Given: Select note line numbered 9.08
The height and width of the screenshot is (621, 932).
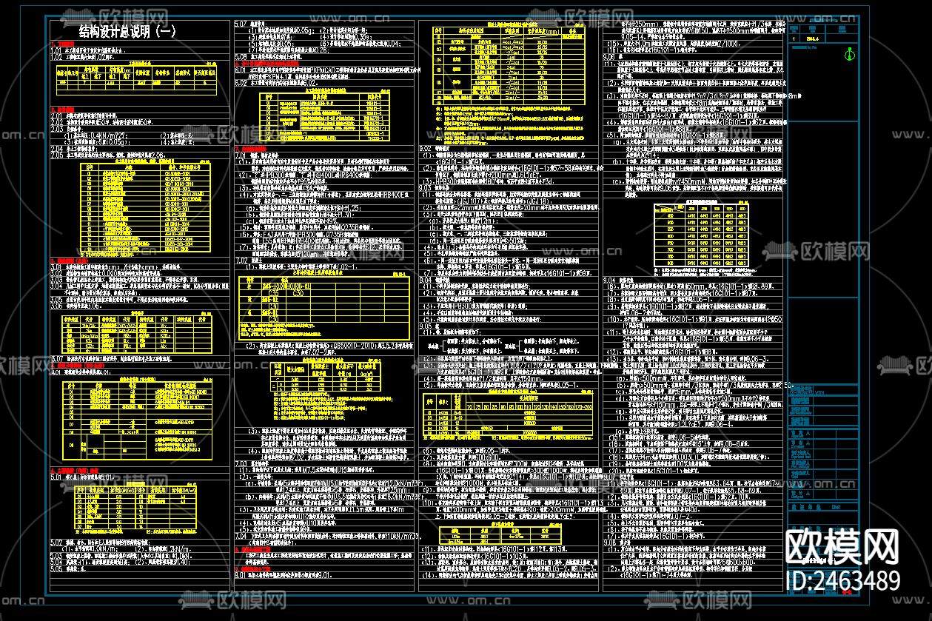Looking at the screenshot, I should 617,542.
